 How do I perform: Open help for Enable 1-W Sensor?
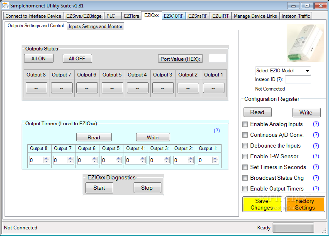pyautogui.click(x=316, y=156)
